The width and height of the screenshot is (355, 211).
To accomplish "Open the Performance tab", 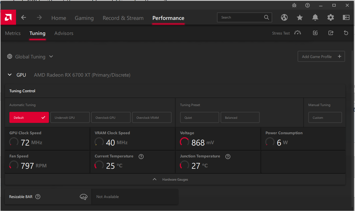I will pyautogui.click(x=168, y=18).
